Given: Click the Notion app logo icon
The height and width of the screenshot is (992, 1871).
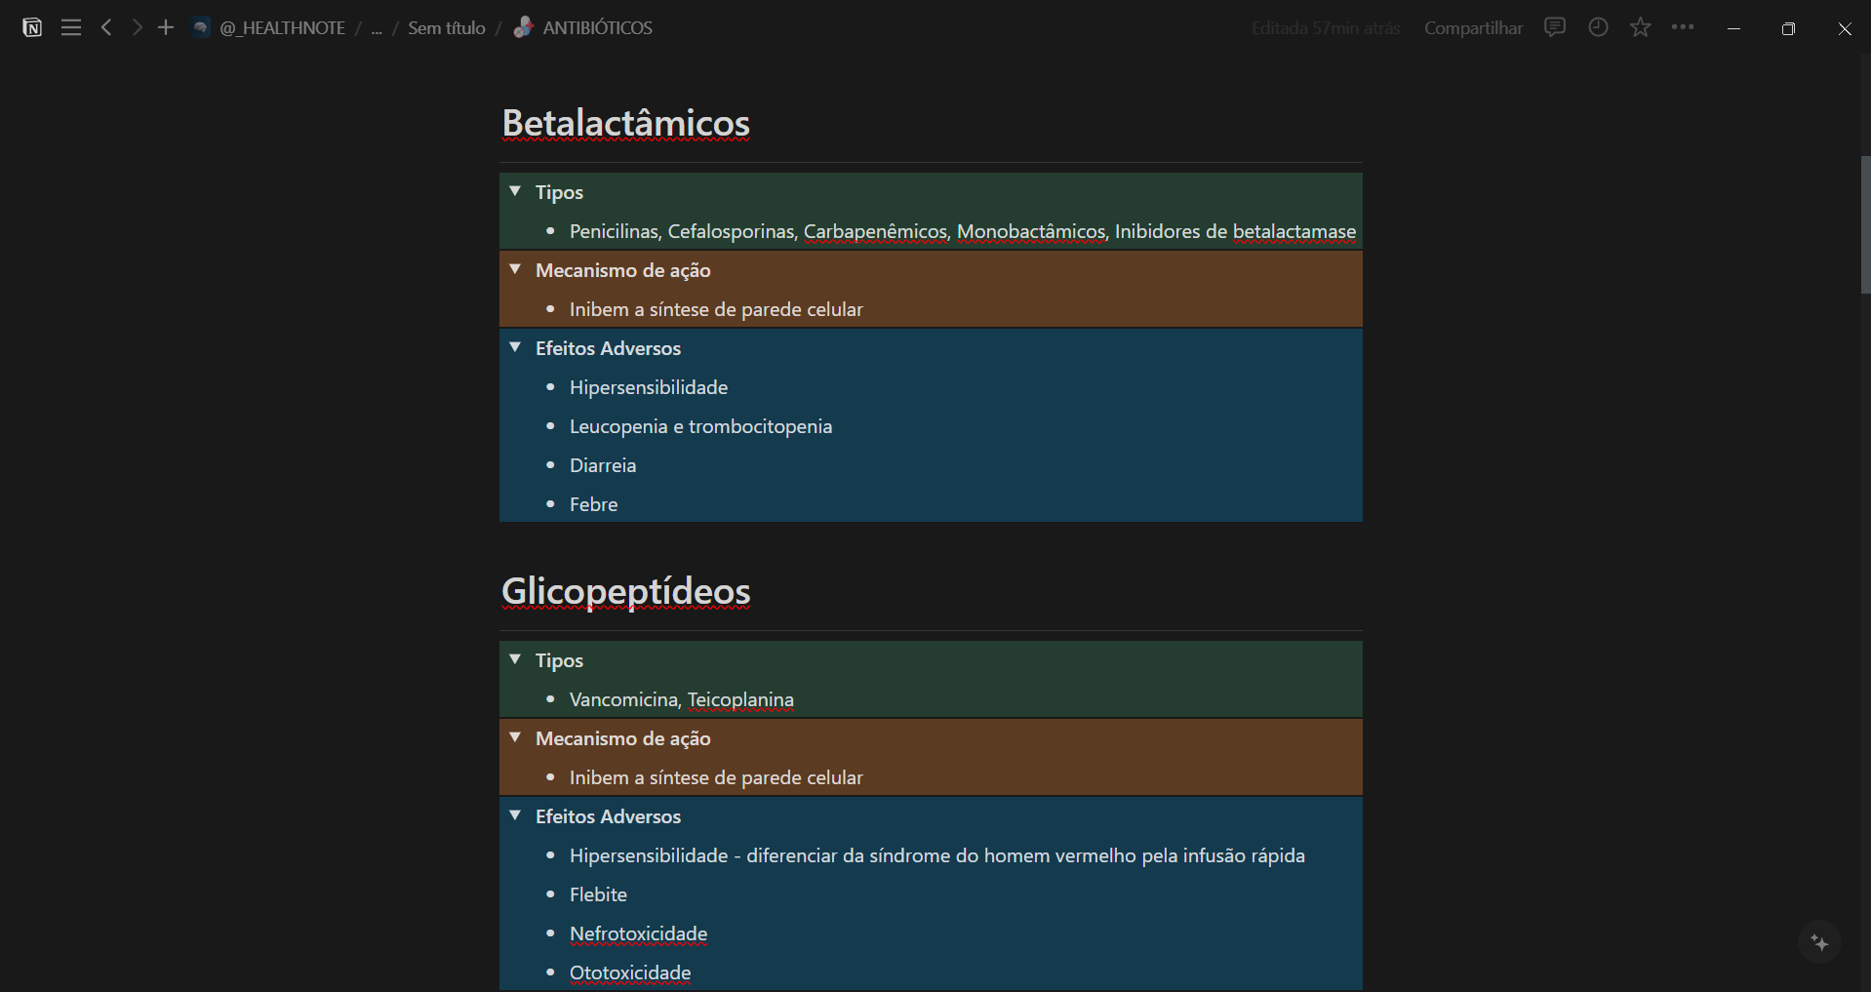Looking at the screenshot, I should tap(32, 27).
